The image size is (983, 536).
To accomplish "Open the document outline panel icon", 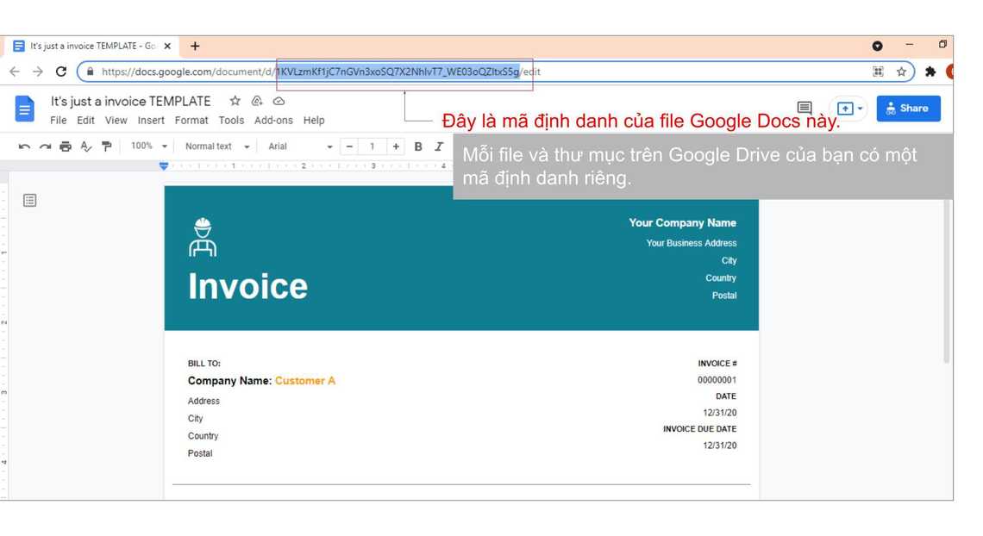I will 30,201.
